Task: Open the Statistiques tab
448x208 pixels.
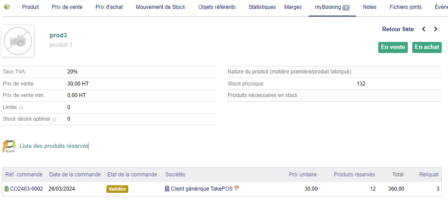Action: pyautogui.click(x=262, y=7)
